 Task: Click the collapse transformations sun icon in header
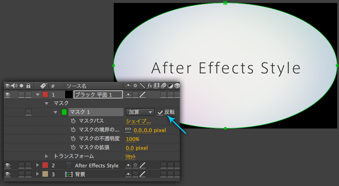point(136,86)
